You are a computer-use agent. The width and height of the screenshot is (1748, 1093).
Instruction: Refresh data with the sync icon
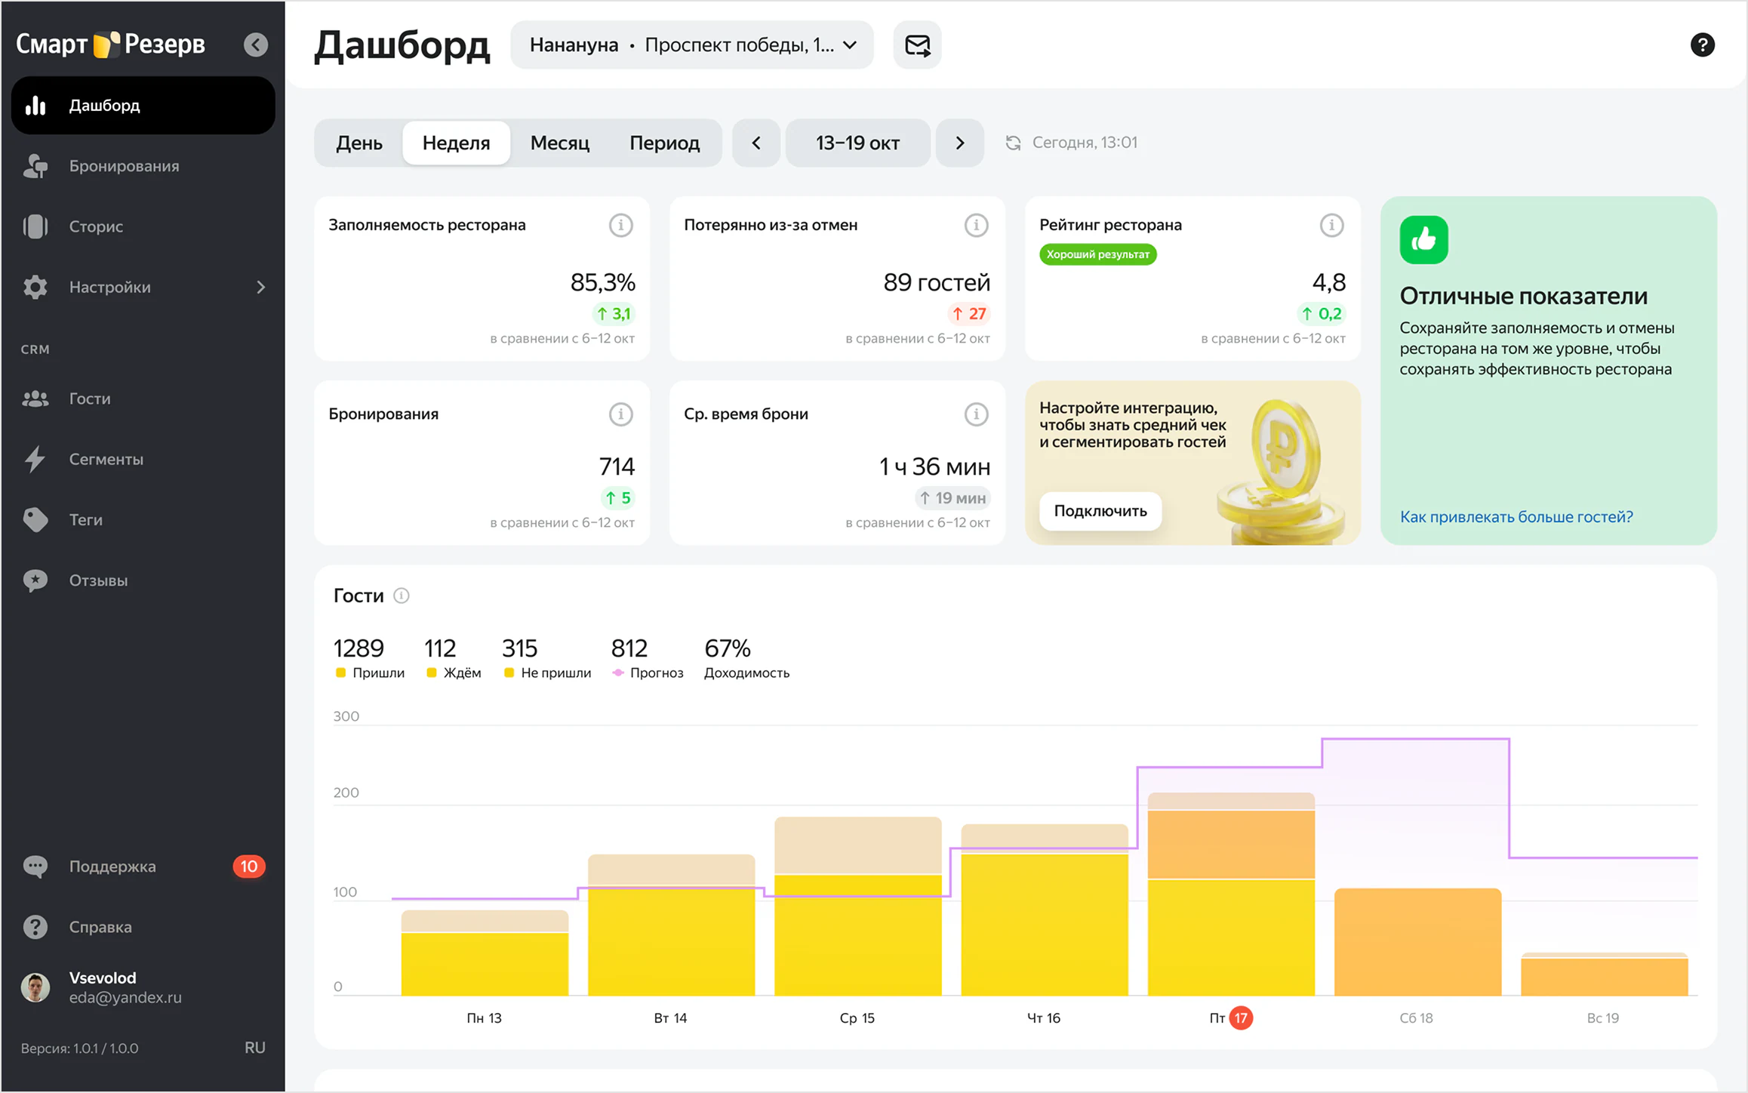pos(1013,143)
